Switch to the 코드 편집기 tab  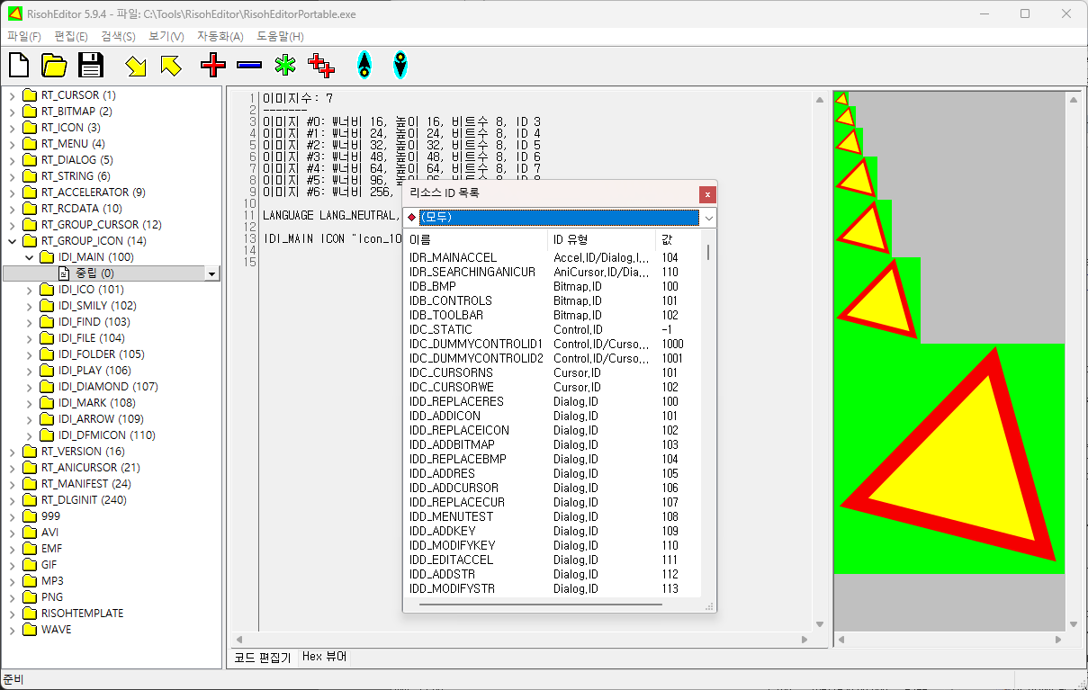click(x=263, y=658)
